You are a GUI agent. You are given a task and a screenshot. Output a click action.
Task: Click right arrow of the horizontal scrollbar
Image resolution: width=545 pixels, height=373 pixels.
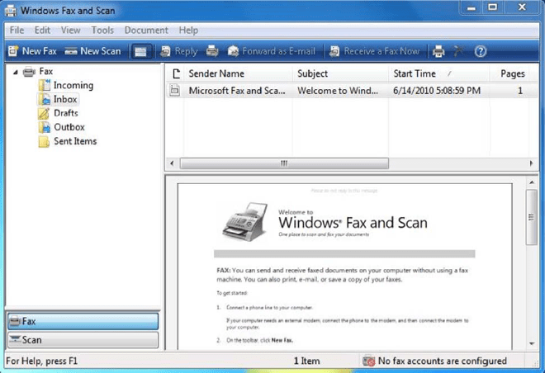[531, 163]
